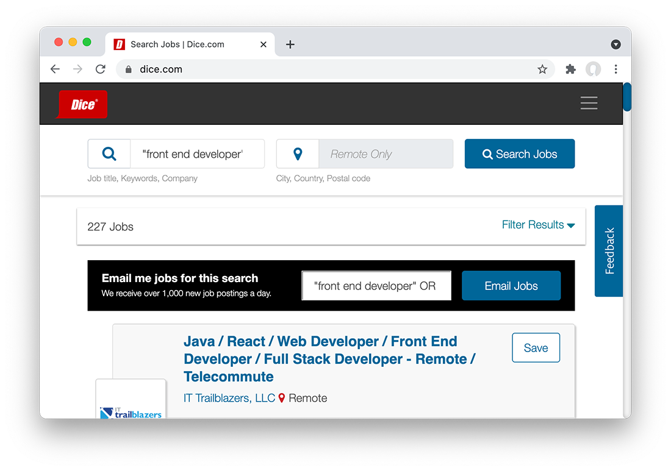
Task: Open the tab list chevron in the tab strip
Action: click(615, 44)
